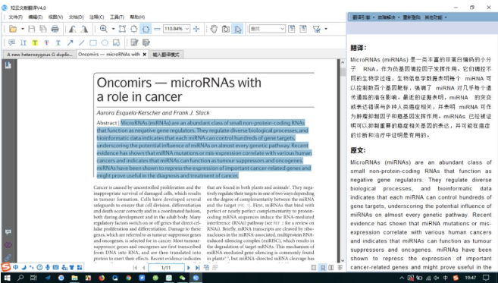Select the snapshot camera tool
Viewport: 498px width, 283px height.
click(x=225, y=29)
